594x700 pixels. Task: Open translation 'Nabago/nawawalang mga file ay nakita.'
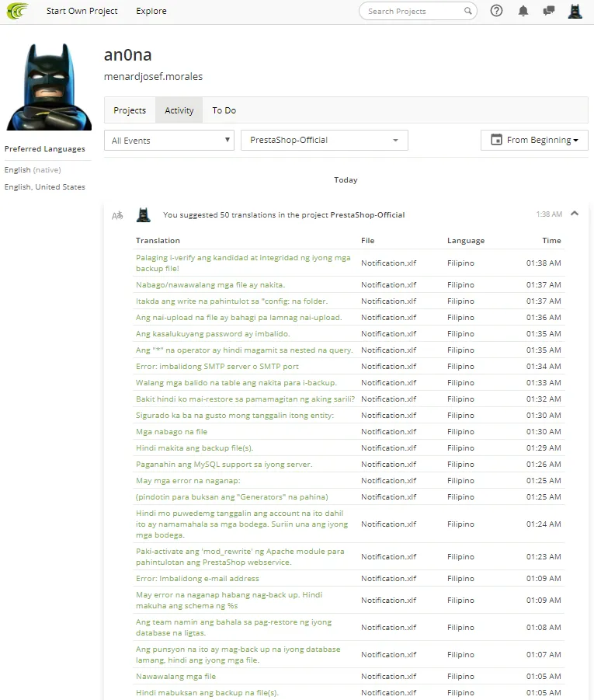pyautogui.click(x=210, y=285)
